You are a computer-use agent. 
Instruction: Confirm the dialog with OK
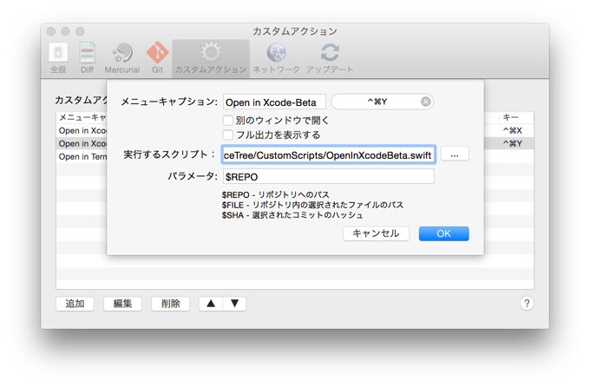click(443, 233)
